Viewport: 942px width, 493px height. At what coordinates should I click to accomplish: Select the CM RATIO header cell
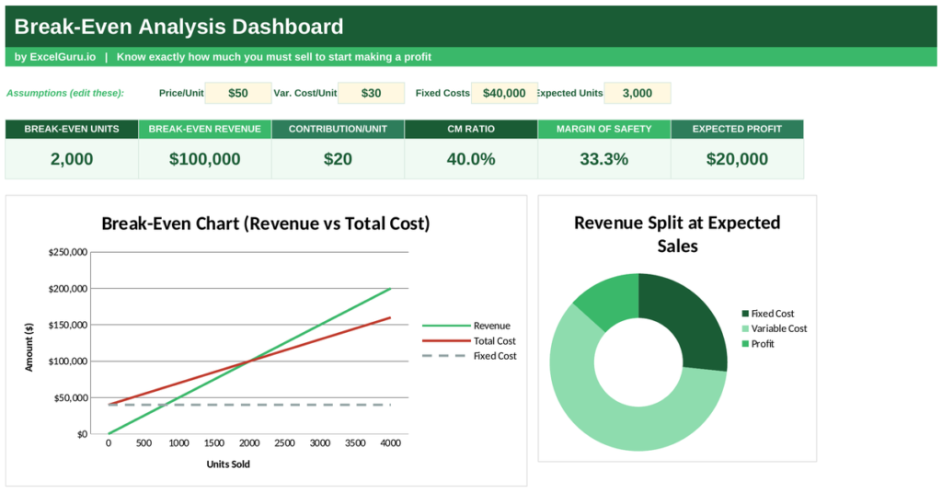coord(471,129)
